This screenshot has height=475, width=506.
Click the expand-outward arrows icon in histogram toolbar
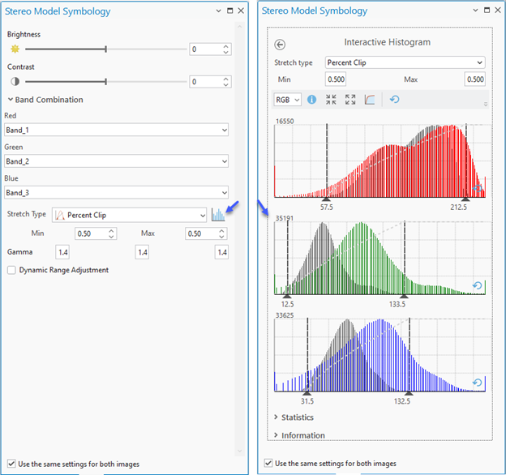click(x=350, y=100)
